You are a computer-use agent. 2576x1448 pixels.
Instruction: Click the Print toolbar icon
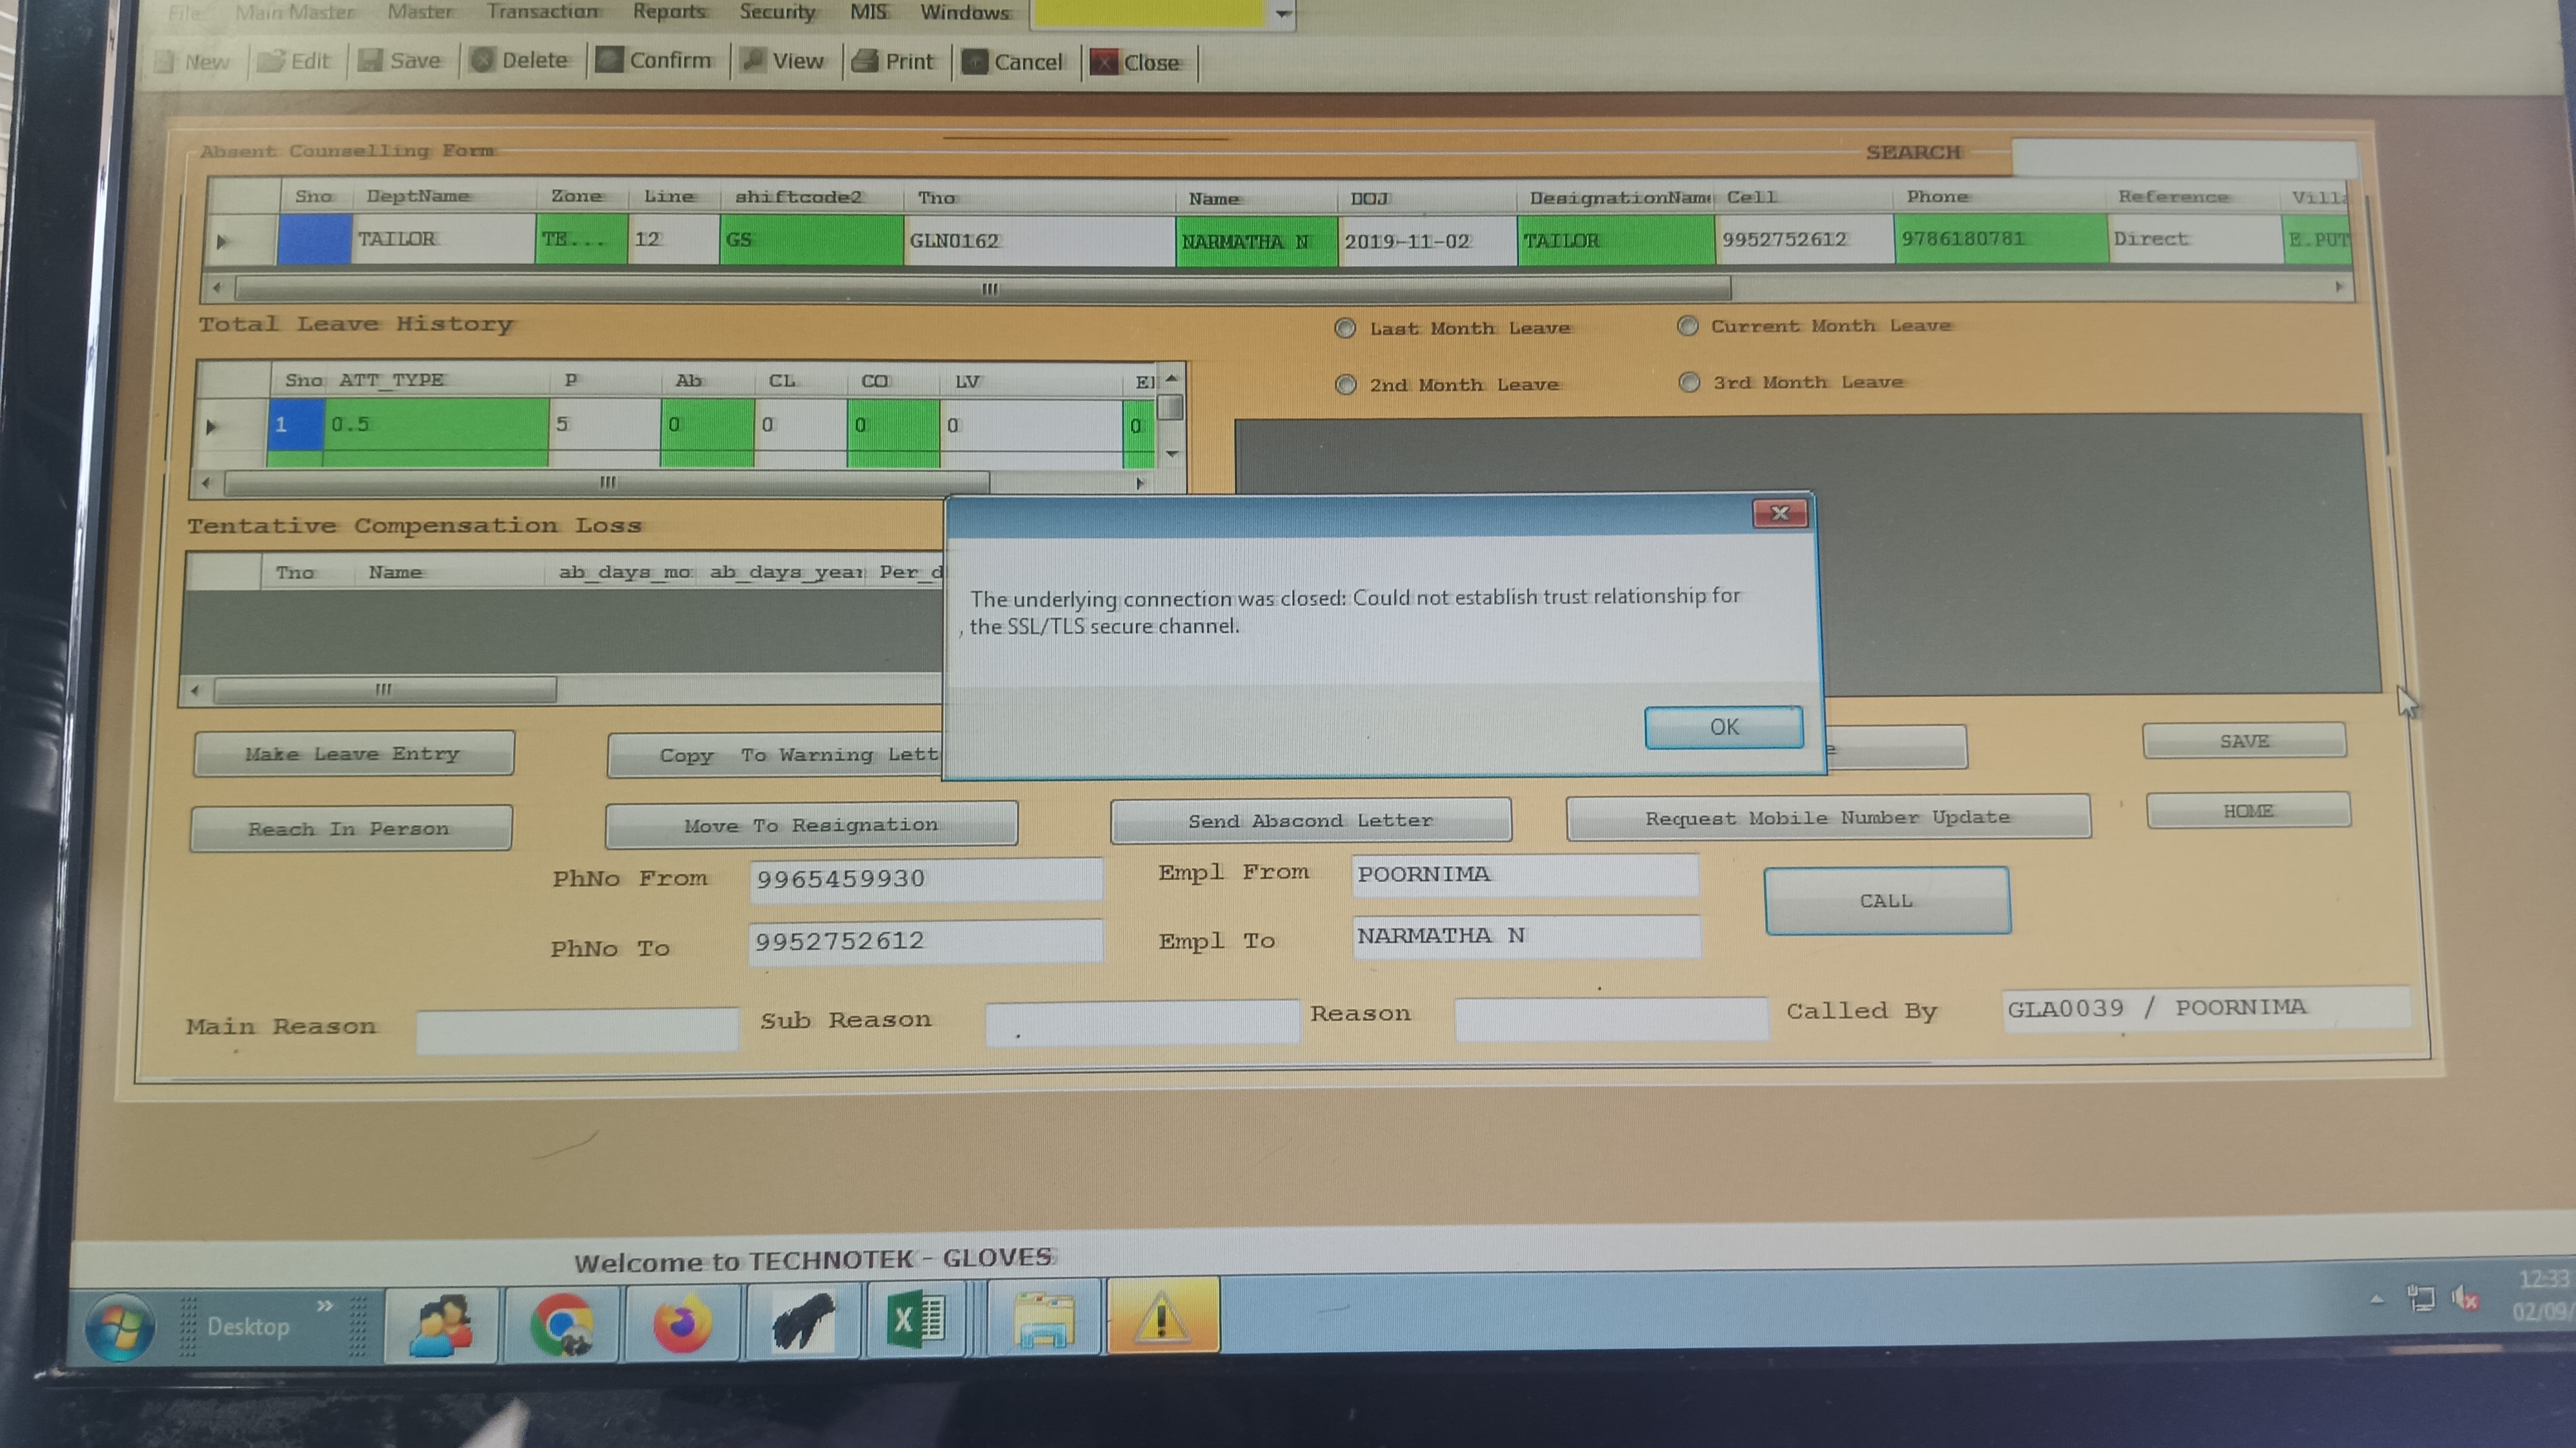click(865, 61)
